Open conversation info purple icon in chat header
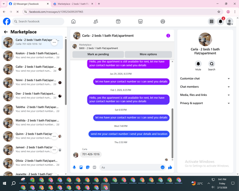Viewport: 239px width, 191px height. [x=168, y=36]
